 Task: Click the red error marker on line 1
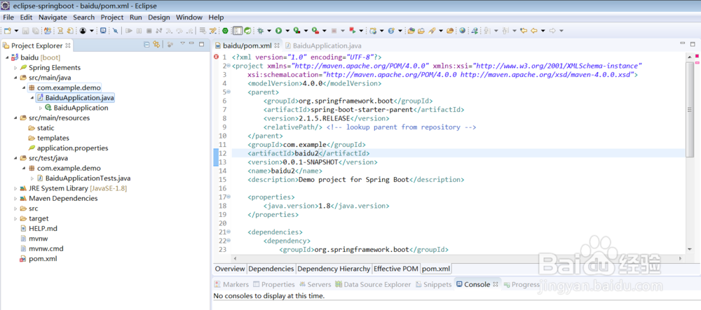217,57
